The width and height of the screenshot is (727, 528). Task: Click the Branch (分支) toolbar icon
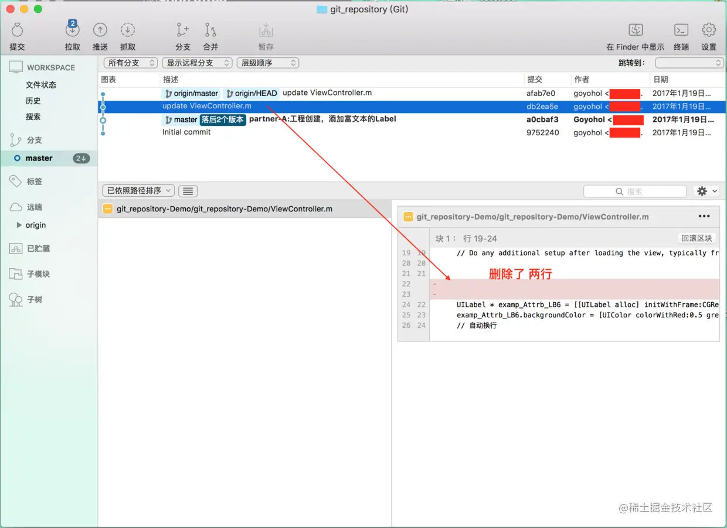[x=183, y=30]
